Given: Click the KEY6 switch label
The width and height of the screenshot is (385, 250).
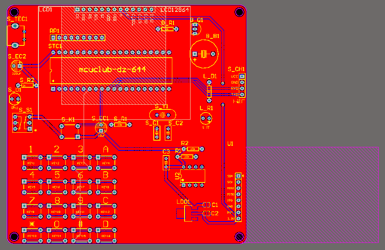Looking at the screenshot, I should tap(56, 187).
